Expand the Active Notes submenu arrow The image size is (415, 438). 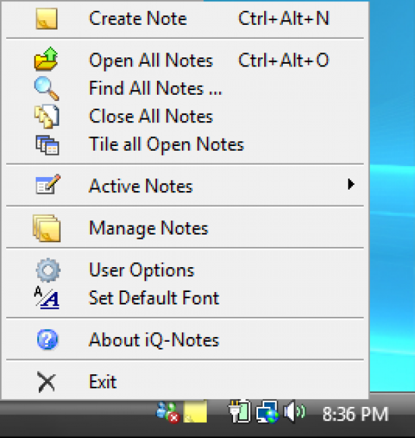351,185
